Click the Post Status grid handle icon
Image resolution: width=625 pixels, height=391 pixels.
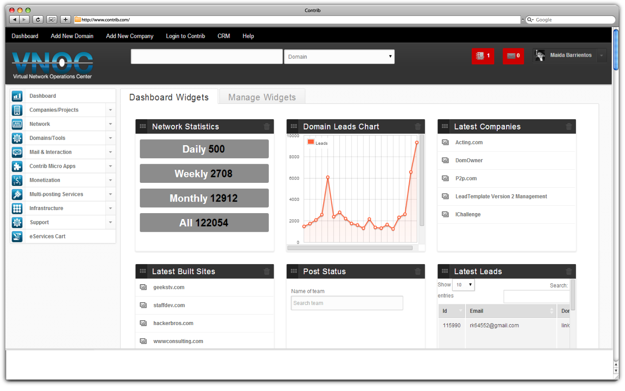(x=294, y=271)
